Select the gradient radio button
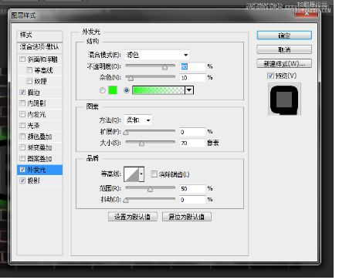 (x=127, y=90)
